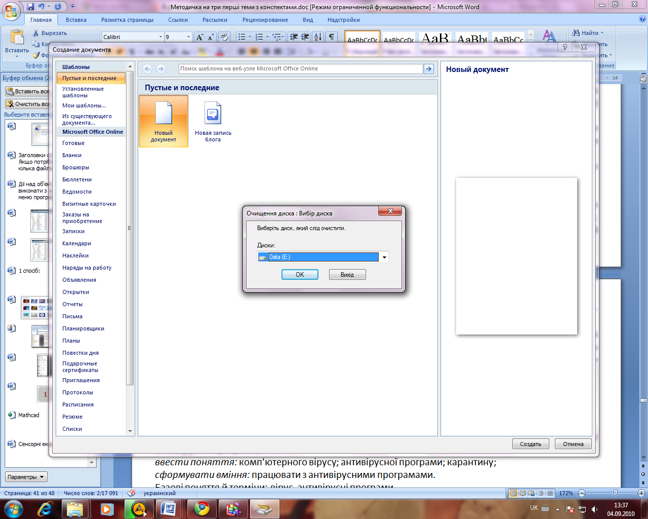Click the Cut scissors icon (Вырезать)
The image size is (648, 519).
(x=36, y=33)
